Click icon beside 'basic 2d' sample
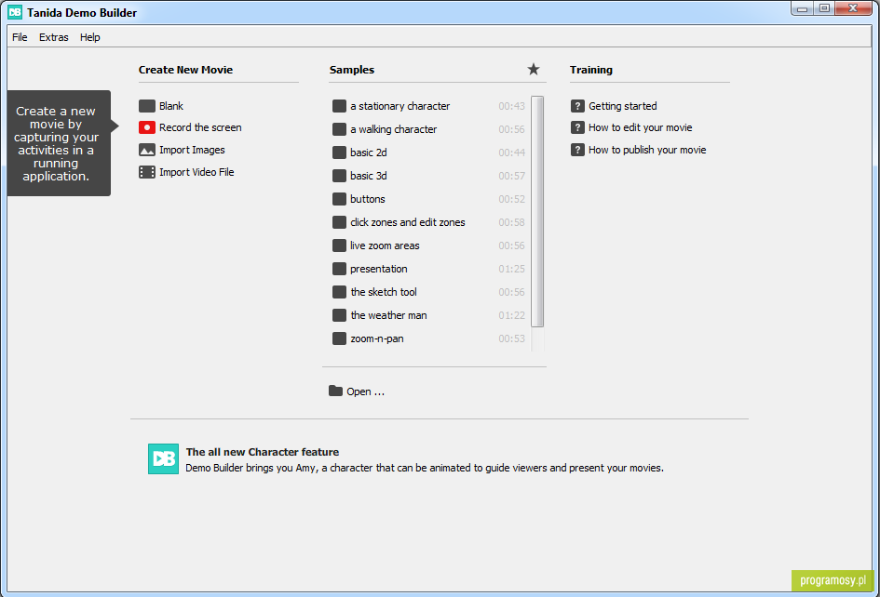This screenshot has height=597, width=880. pos(339,153)
